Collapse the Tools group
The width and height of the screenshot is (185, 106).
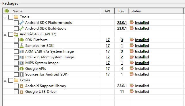(5, 17)
